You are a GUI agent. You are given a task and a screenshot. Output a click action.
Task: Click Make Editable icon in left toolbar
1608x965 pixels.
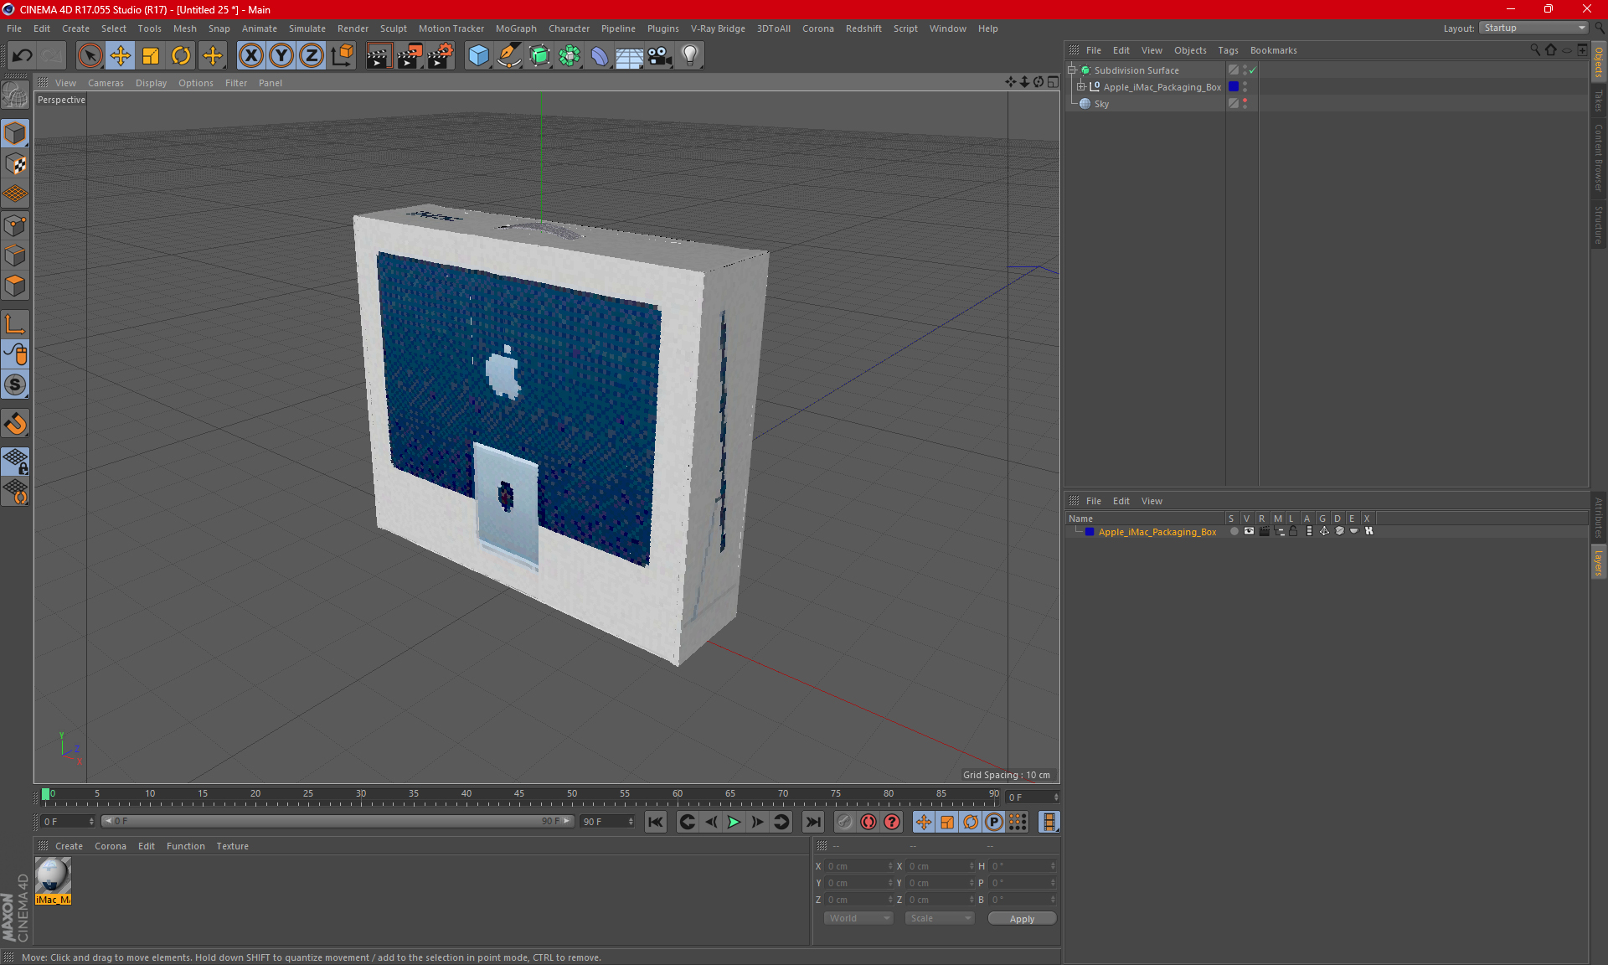[15, 95]
